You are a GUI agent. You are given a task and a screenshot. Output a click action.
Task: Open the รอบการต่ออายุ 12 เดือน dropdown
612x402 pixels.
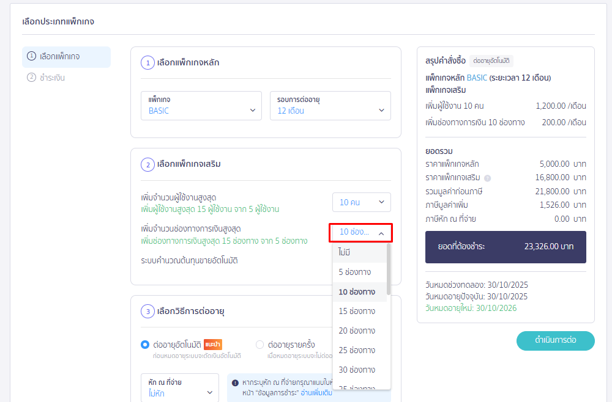[330, 105]
